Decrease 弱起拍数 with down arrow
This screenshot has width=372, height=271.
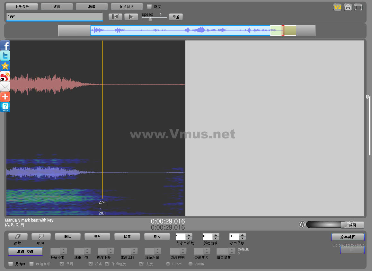click(216, 239)
